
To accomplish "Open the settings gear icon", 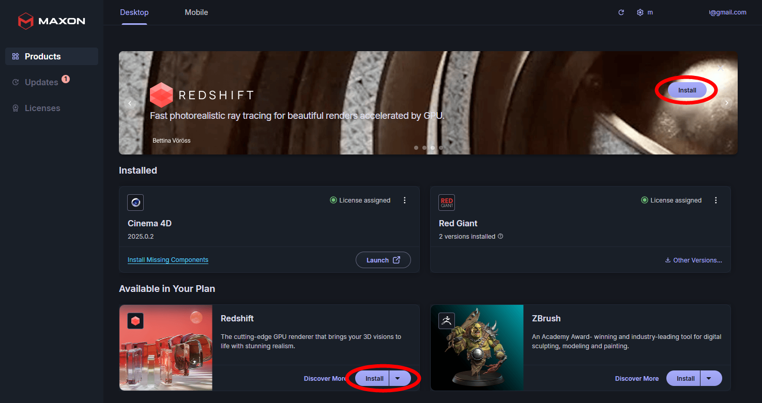I will [x=640, y=12].
